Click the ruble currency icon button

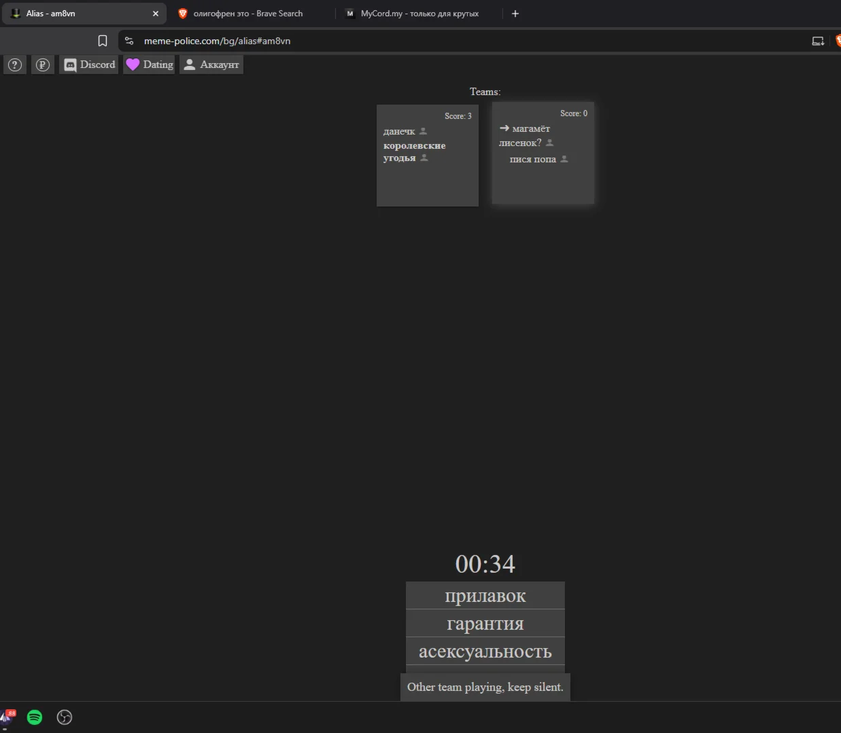click(x=43, y=65)
